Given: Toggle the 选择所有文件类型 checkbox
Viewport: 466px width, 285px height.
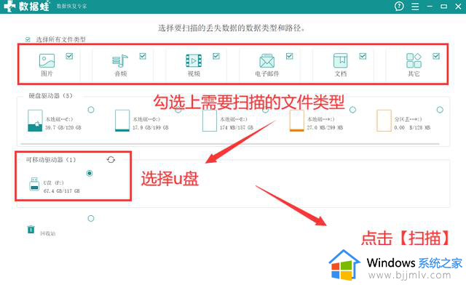Looking at the screenshot, I should tap(28, 39).
